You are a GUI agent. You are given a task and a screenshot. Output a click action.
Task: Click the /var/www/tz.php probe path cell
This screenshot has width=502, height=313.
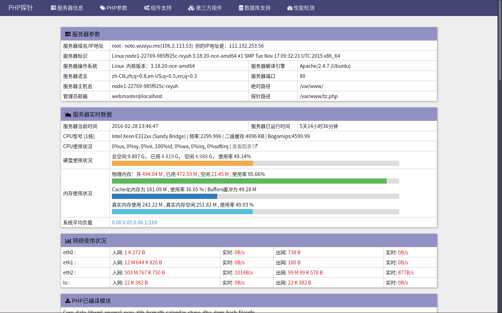click(367, 96)
